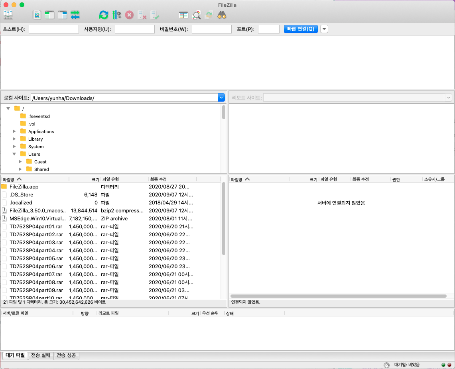Select FileZilla_3.50.0_macos file row

point(110,210)
